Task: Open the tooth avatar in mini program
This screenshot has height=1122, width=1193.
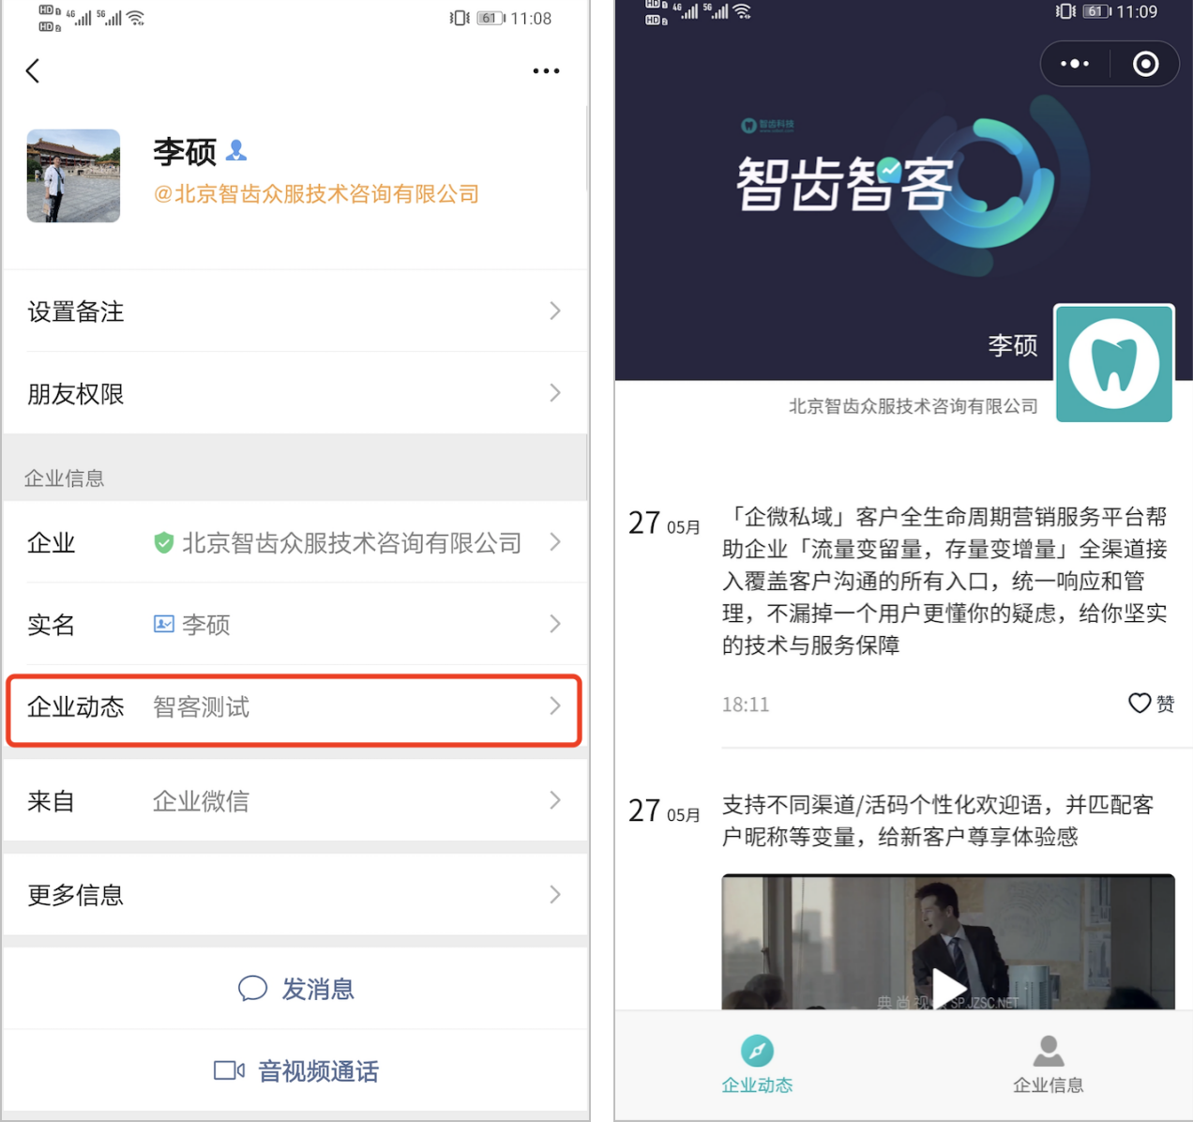Action: pos(1114,364)
